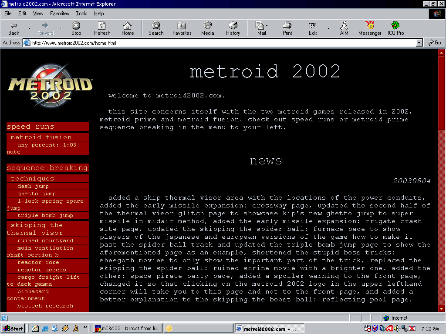Open the View menu
The image size is (446, 334).
pyautogui.click(x=38, y=13)
